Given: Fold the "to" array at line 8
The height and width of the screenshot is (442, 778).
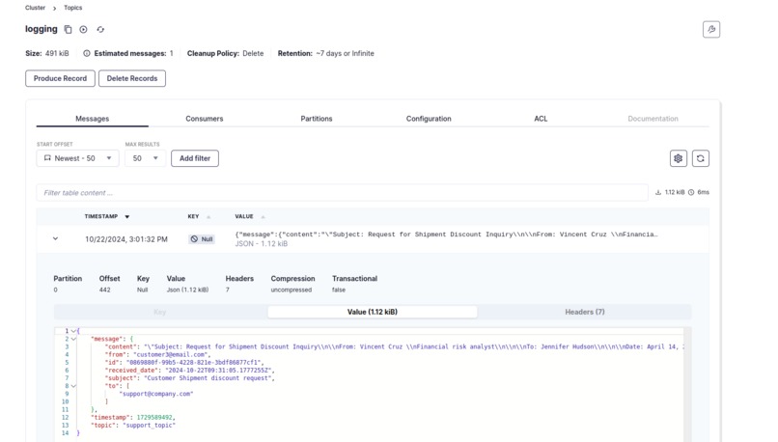Looking at the screenshot, I should (x=73, y=386).
